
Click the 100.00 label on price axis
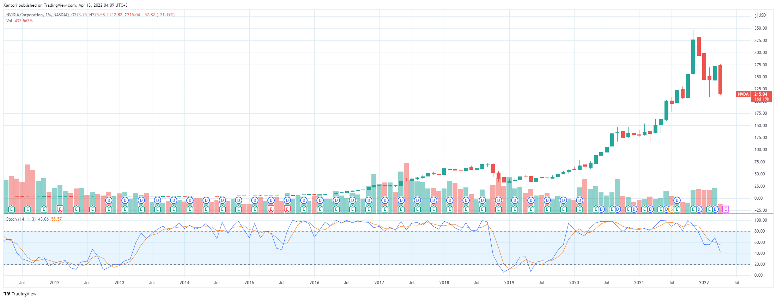pos(760,150)
